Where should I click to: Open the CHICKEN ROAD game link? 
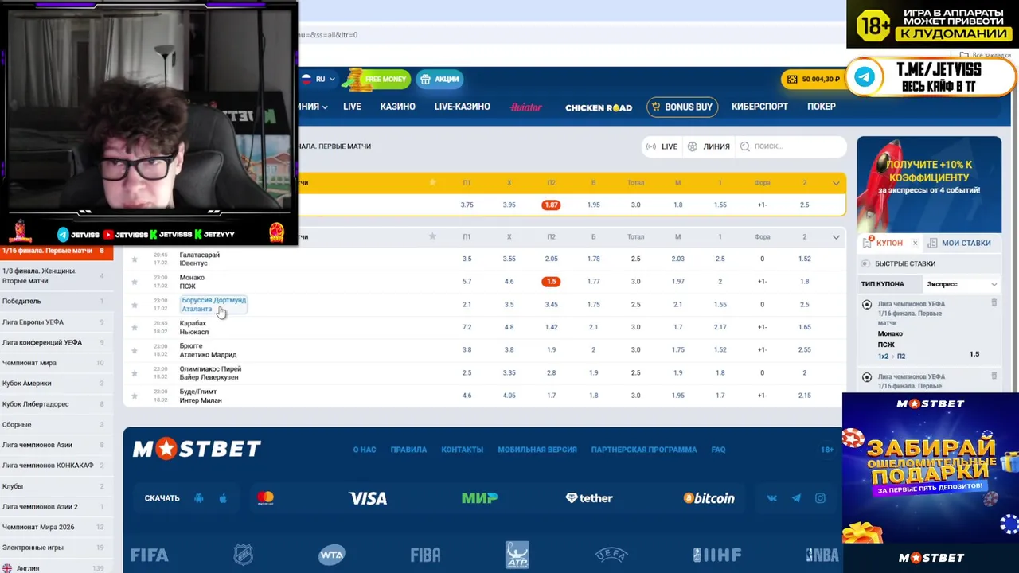pyautogui.click(x=599, y=107)
